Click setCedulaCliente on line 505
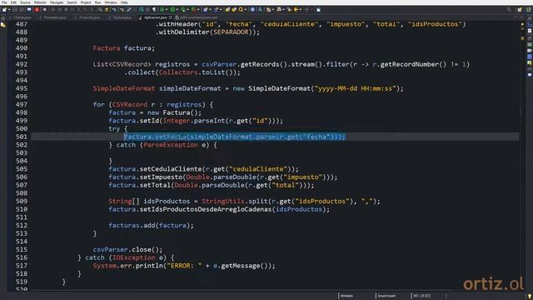The image size is (533, 300). [171, 169]
